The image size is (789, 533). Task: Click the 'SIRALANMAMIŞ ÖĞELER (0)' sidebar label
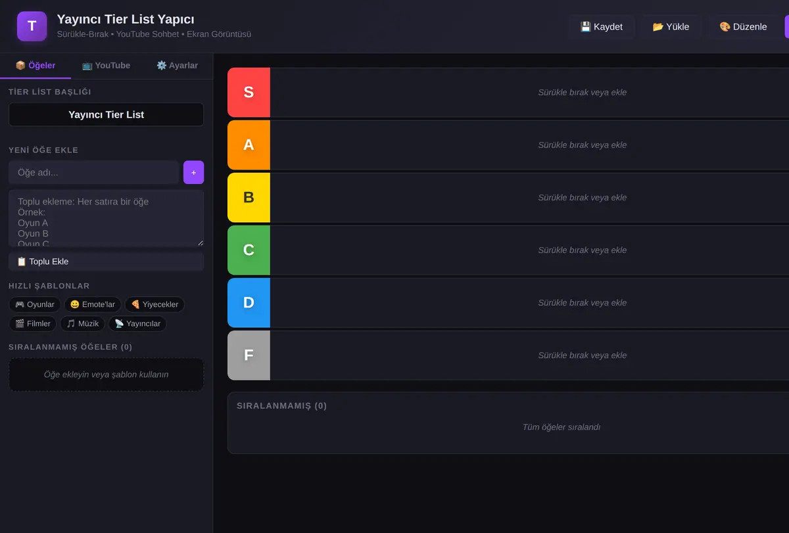pos(70,347)
